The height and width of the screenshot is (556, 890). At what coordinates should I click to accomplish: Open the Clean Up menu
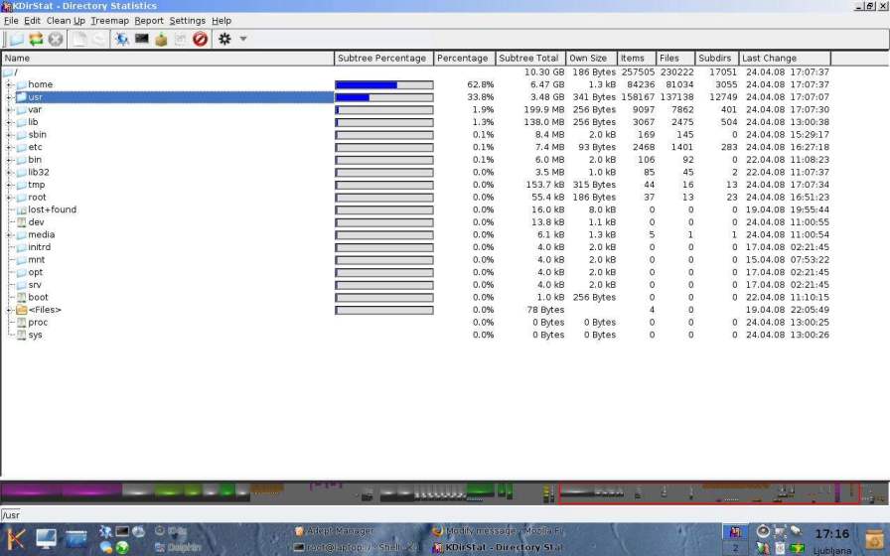coord(66,20)
